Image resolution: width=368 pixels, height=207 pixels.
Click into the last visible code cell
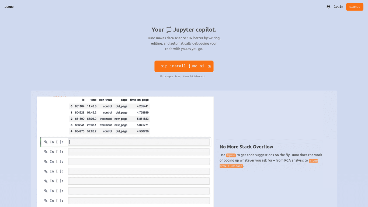139,201
